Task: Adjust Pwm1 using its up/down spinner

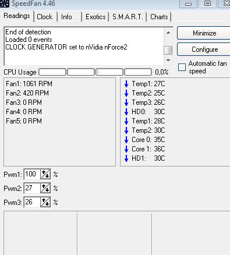Action: (45, 174)
